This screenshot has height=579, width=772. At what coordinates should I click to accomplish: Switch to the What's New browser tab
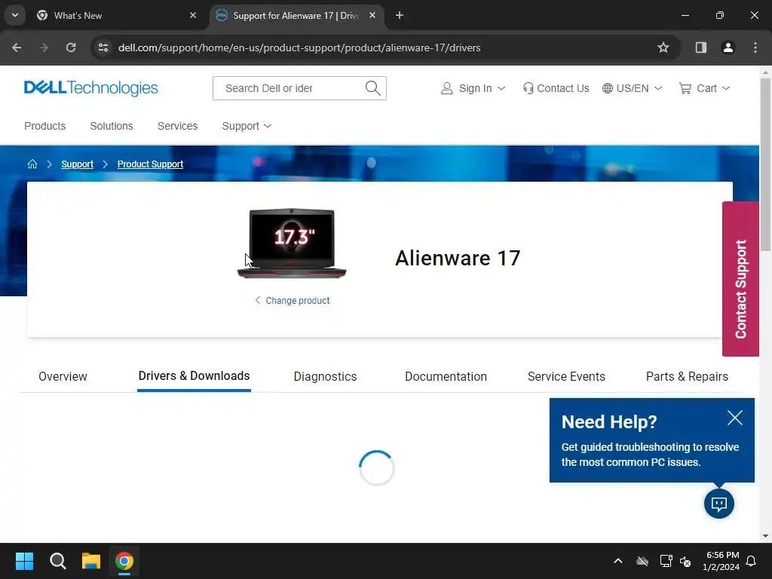[117, 15]
